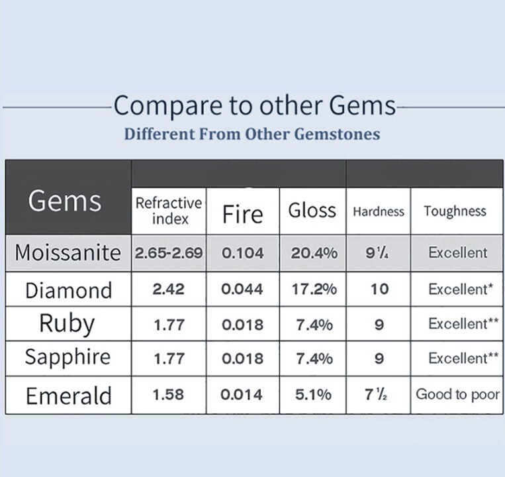Click the Different From Other Gemstones subtitle
Screen dimensions: 505x477
click(252, 134)
